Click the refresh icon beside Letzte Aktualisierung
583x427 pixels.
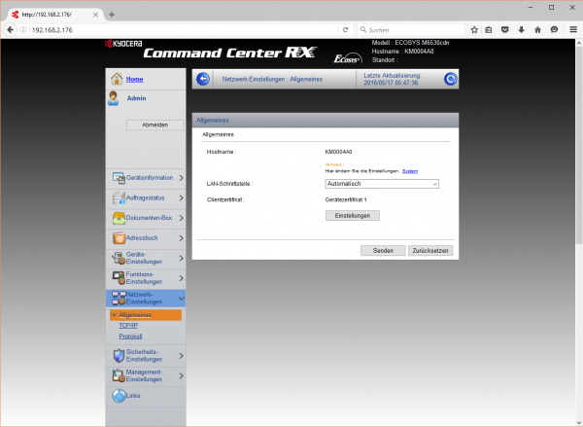click(x=451, y=79)
